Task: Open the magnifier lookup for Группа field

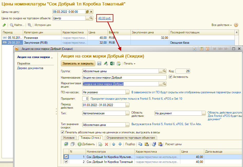Action: tap(164, 71)
